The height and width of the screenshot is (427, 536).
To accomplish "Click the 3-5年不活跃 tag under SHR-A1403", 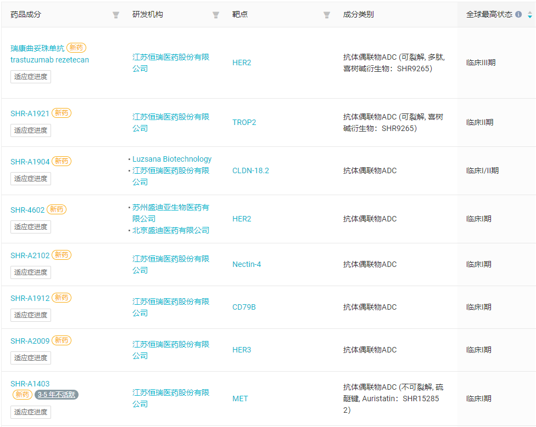I will [57, 395].
